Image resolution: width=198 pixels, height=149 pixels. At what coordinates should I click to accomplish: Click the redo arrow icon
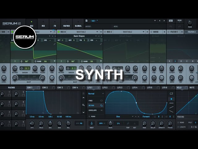click(179, 26)
